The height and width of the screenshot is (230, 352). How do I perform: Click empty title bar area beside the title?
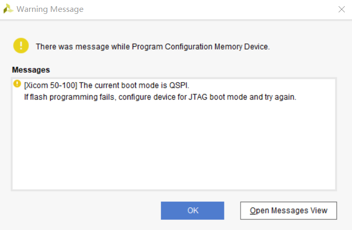coord(209,9)
